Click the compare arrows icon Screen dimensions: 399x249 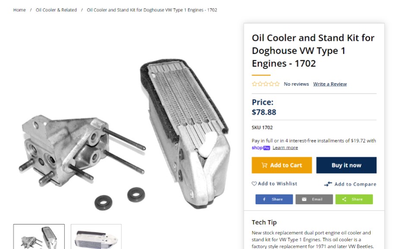(x=328, y=184)
